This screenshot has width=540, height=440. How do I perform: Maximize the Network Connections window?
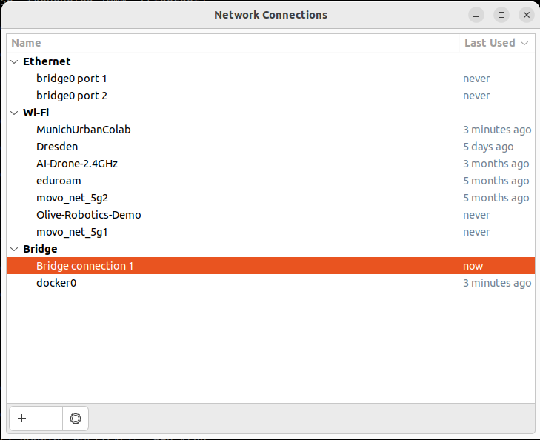coord(501,15)
